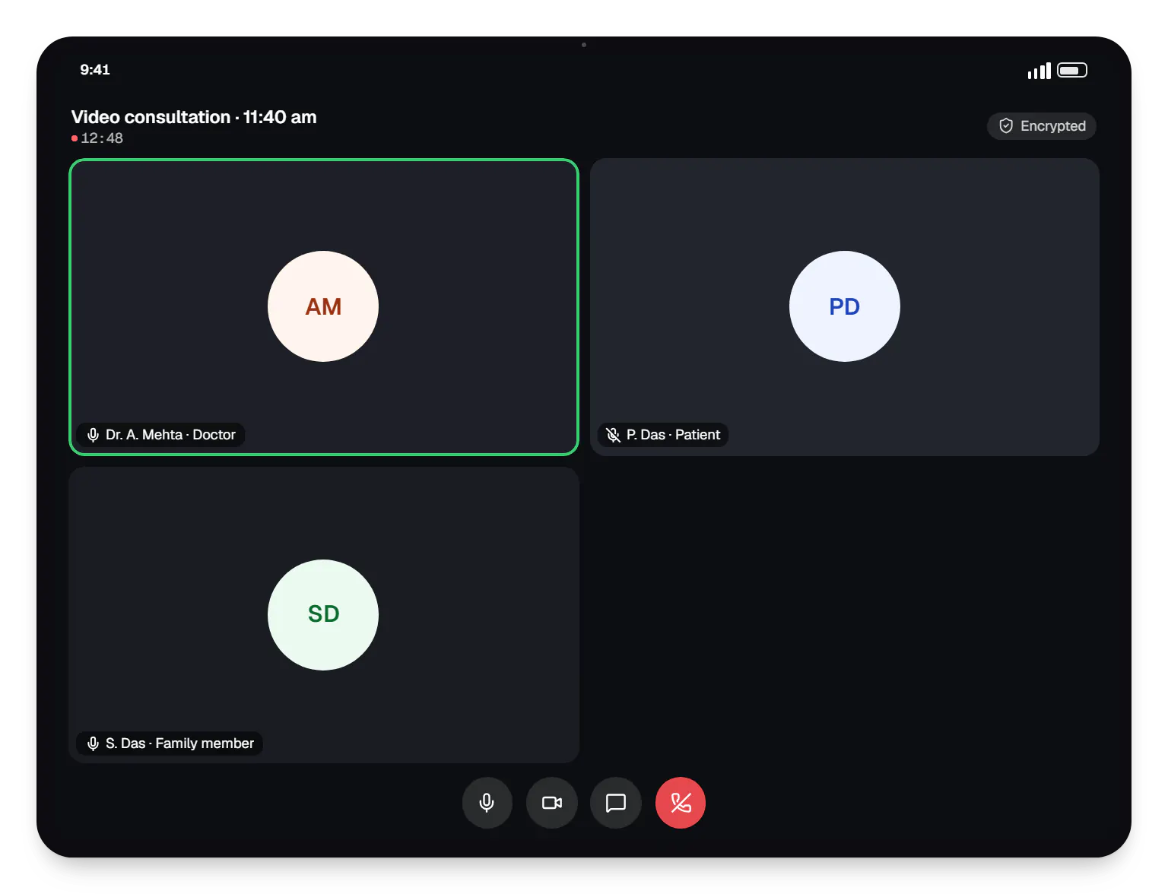1168x894 pixels.
Task: Click the 9:41 clock in status bar
Action: [95, 70]
